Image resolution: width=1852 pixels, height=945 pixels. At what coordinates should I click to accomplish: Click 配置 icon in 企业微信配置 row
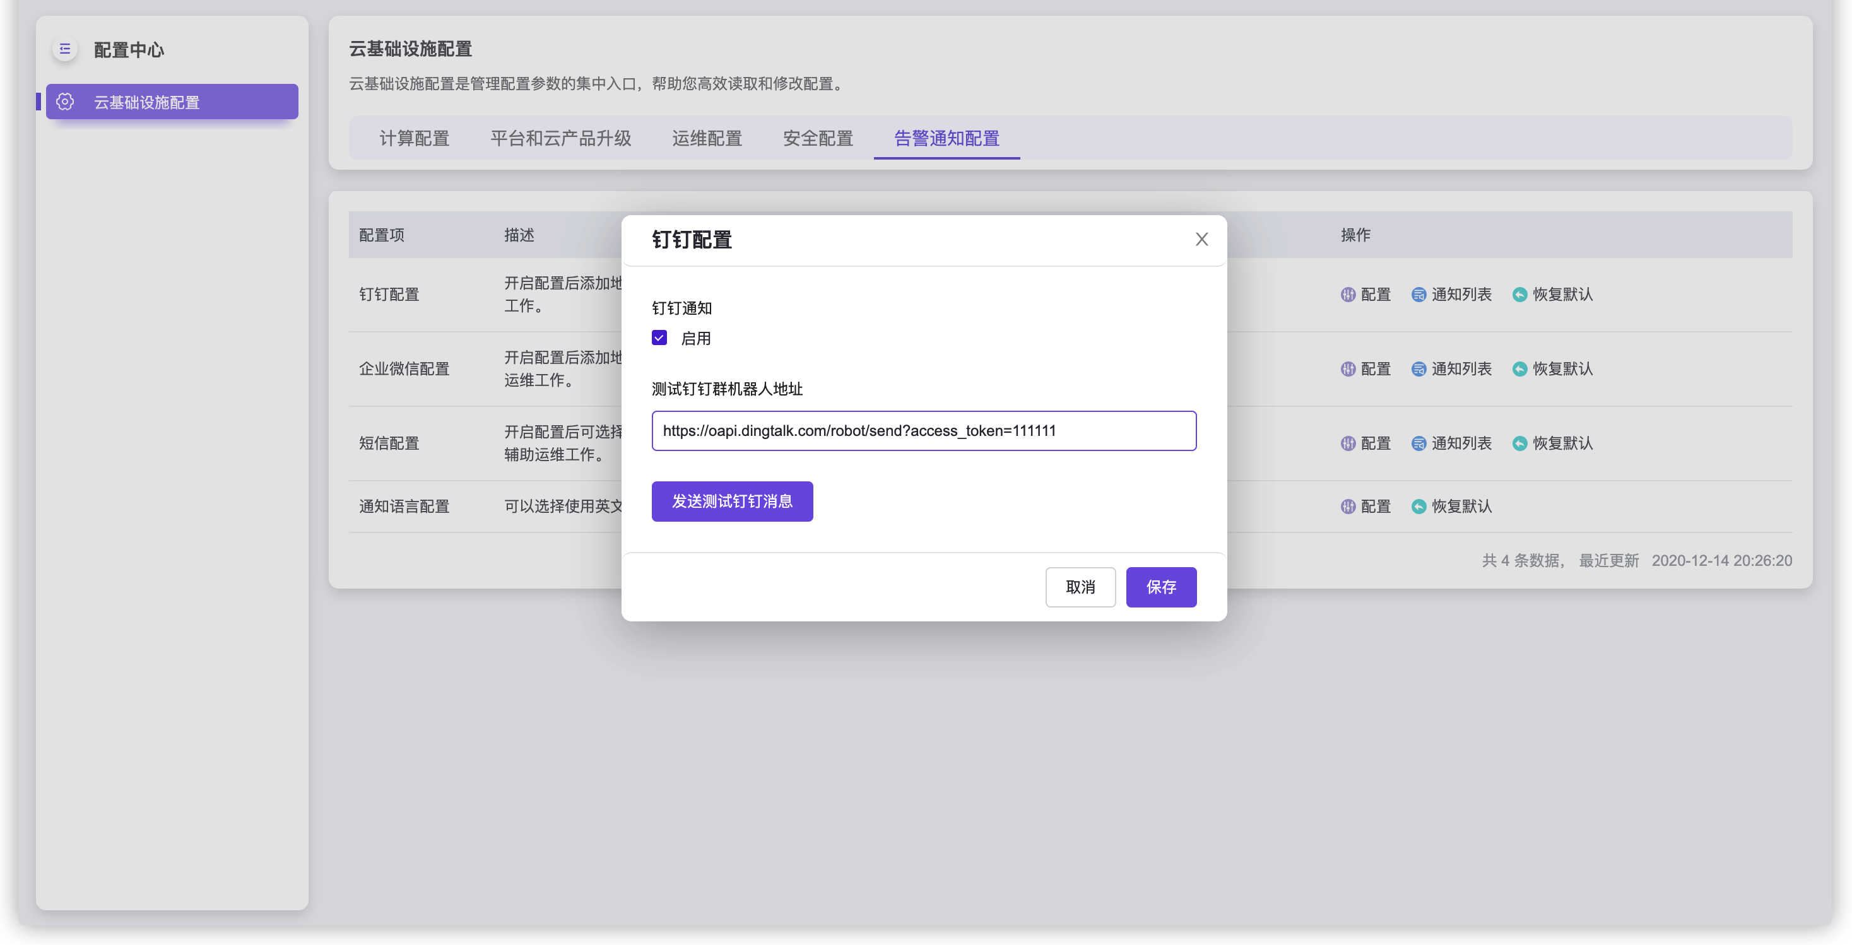[1348, 368]
